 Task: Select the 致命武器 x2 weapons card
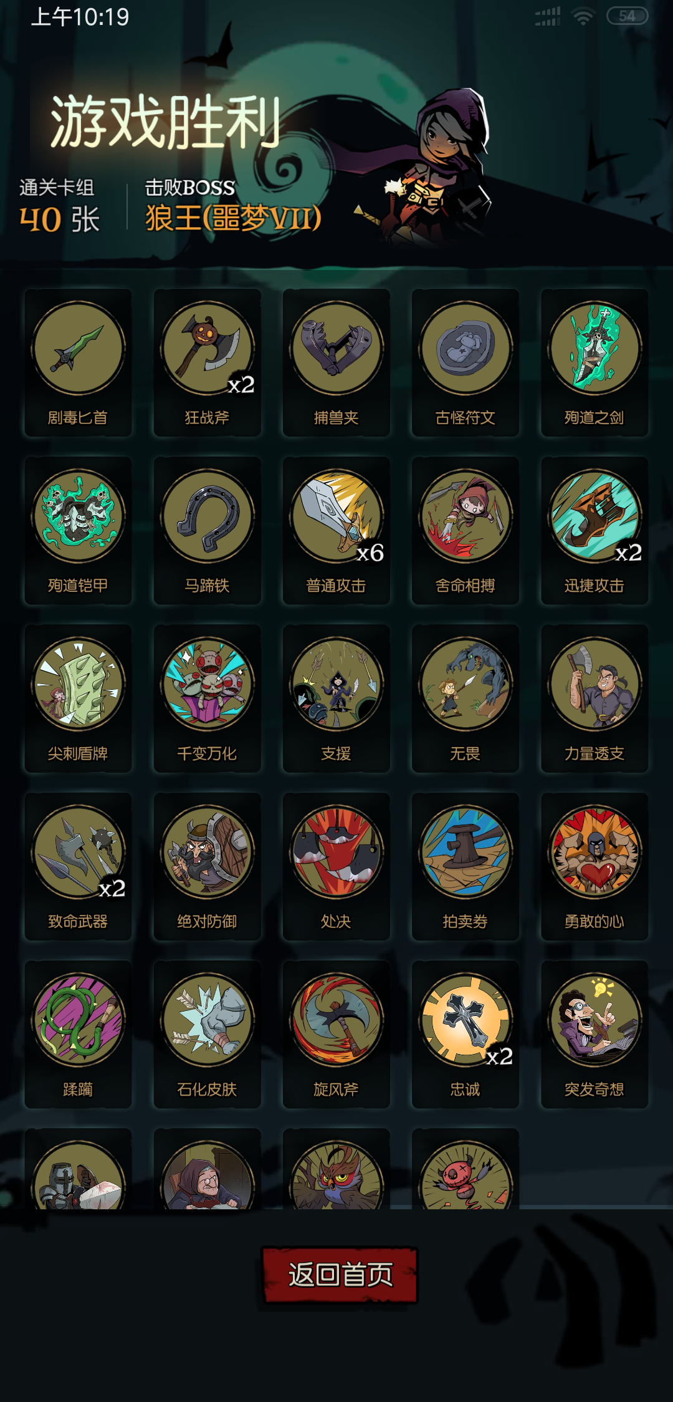coord(78,866)
